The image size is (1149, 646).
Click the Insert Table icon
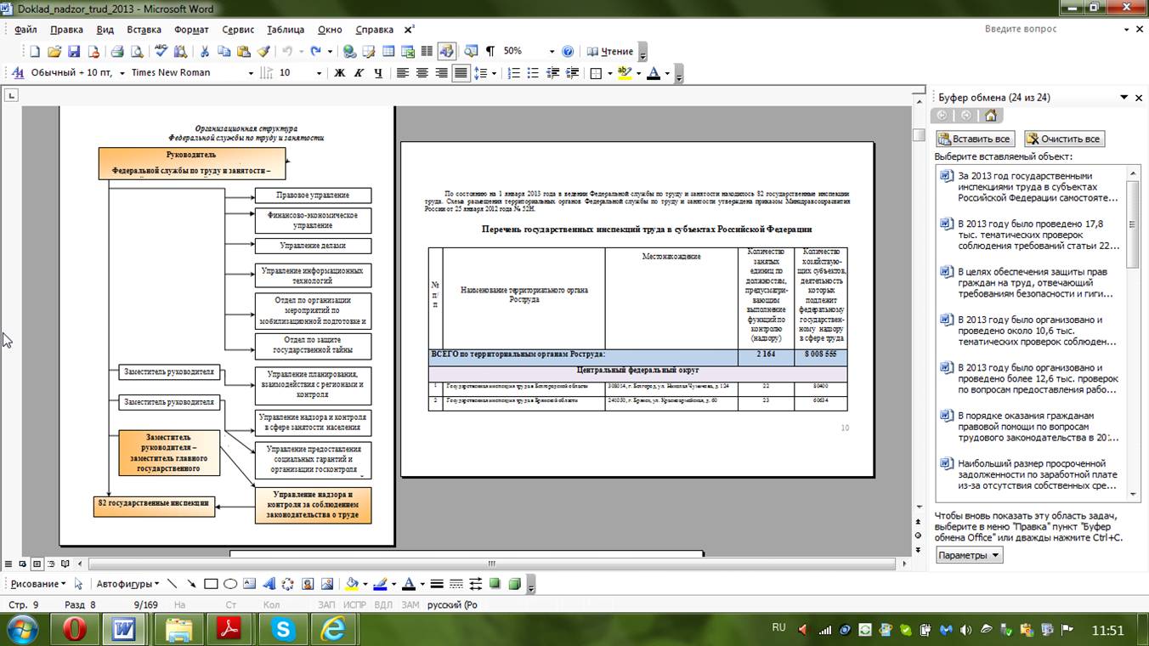(388, 51)
